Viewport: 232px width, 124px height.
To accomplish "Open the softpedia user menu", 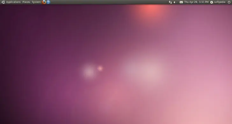I will tap(218, 2).
